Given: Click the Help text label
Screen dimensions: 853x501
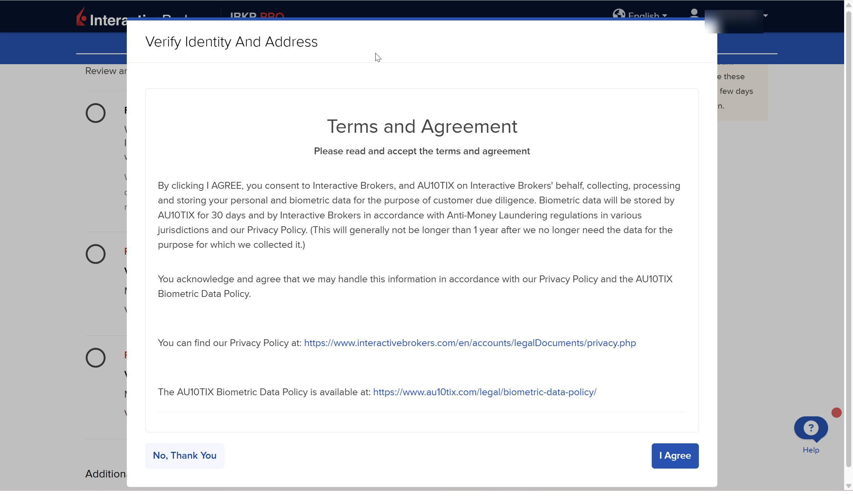Looking at the screenshot, I should click(x=811, y=450).
